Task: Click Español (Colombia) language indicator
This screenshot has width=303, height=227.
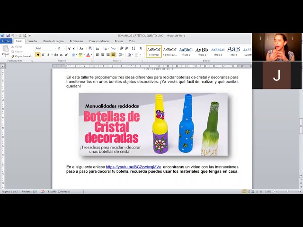Action: click(59, 192)
